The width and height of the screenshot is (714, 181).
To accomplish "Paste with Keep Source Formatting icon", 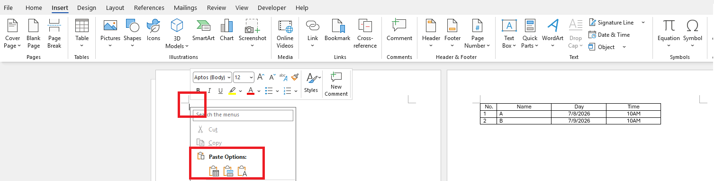I will [214, 172].
